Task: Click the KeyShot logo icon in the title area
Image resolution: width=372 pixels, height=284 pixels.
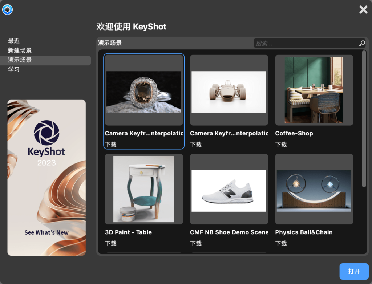Action: (x=7, y=9)
